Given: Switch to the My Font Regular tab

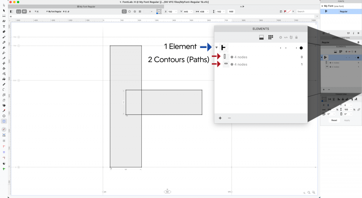Looking at the screenshot, I should click(x=86, y=7).
